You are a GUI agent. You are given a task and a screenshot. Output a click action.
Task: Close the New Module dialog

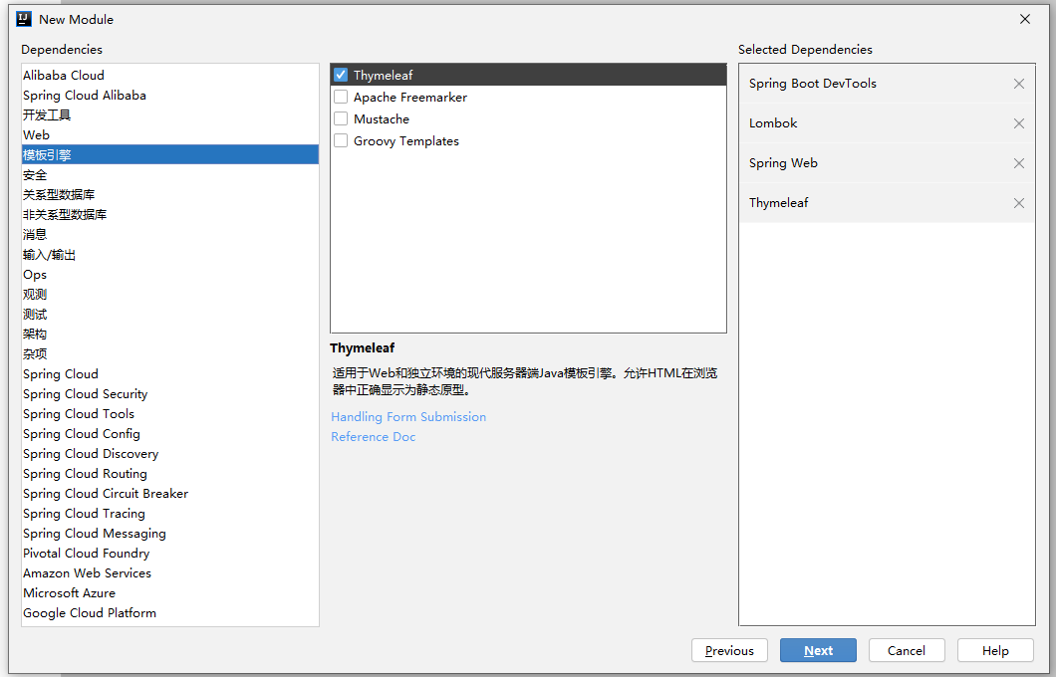tap(1025, 19)
